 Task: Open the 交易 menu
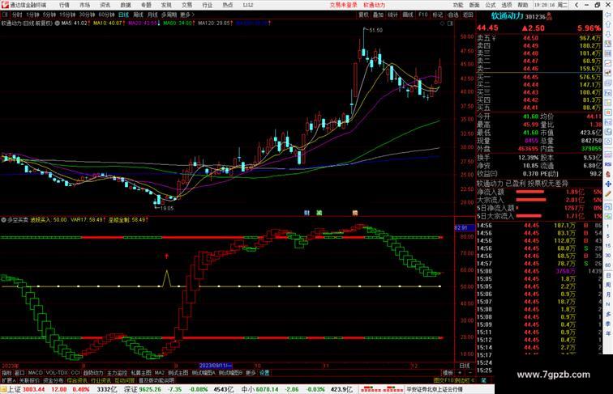point(186,5)
